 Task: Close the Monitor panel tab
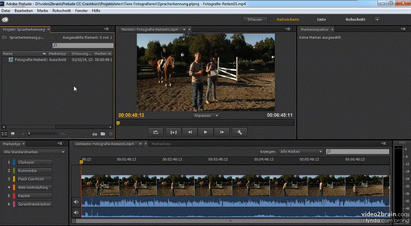pos(189,29)
